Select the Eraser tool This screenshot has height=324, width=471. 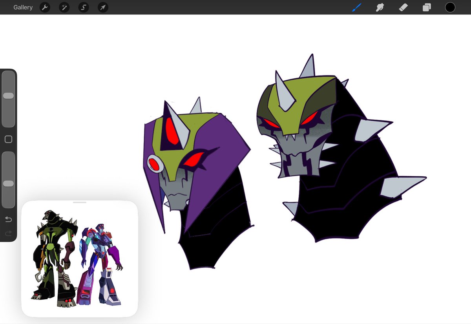(x=403, y=7)
